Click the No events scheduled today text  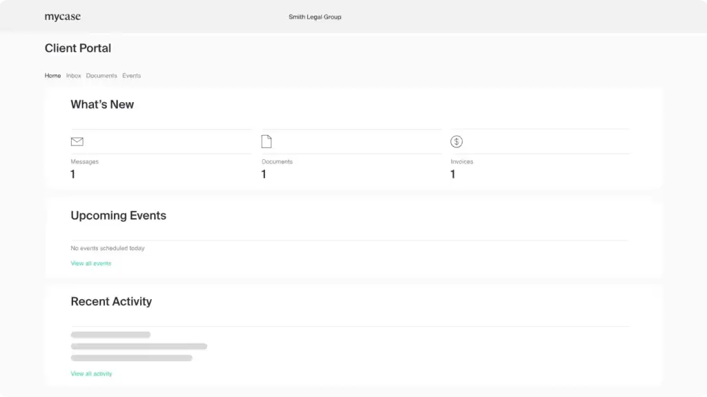click(x=107, y=248)
